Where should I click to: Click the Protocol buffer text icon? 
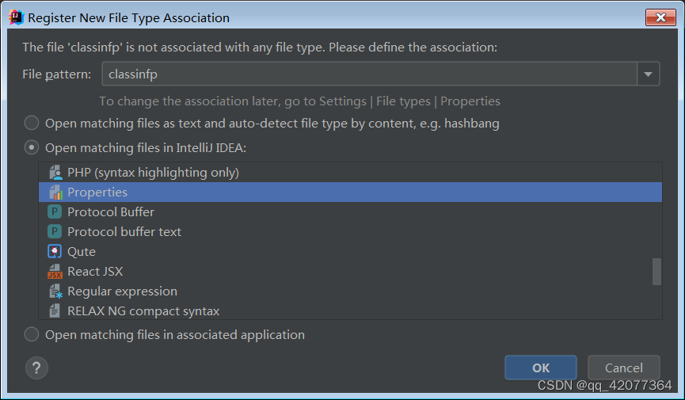click(55, 231)
